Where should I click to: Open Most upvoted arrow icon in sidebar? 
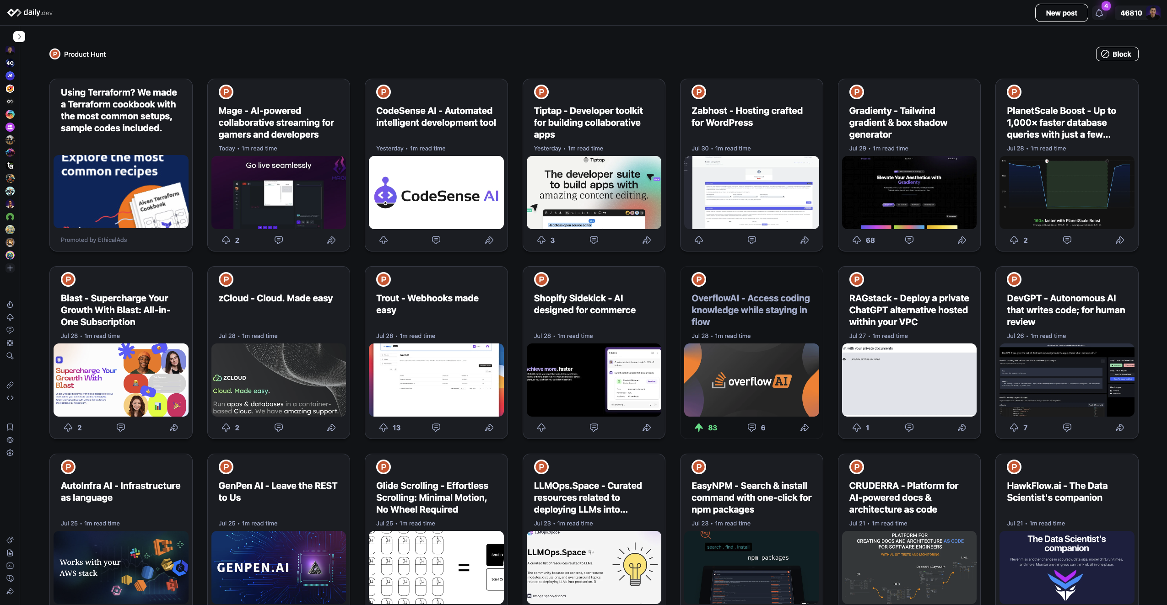[x=10, y=317]
